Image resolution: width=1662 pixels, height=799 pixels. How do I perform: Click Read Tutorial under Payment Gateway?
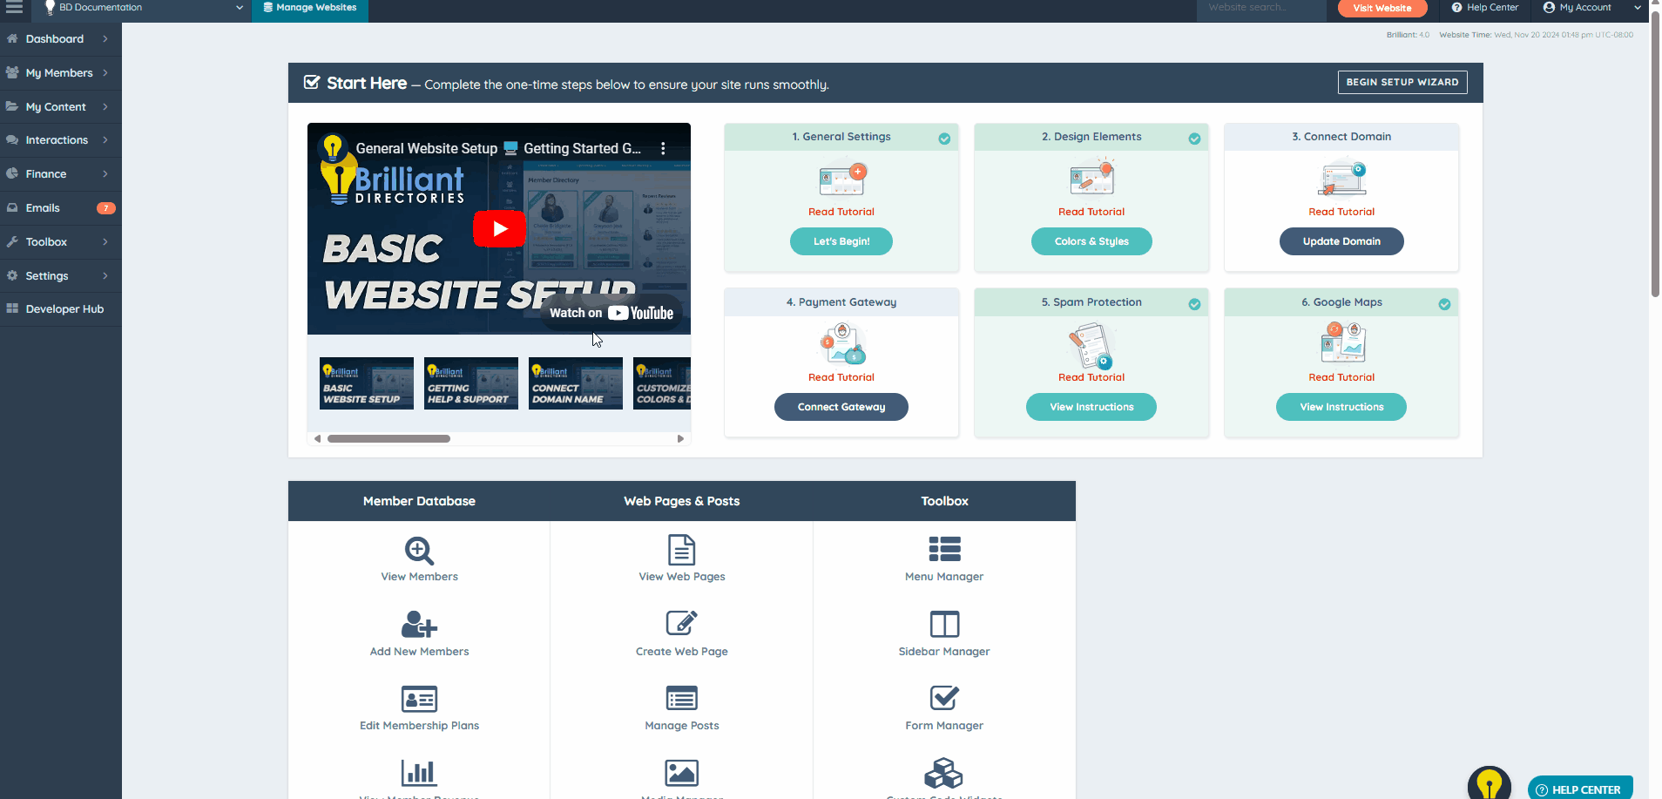click(x=841, y=377)
